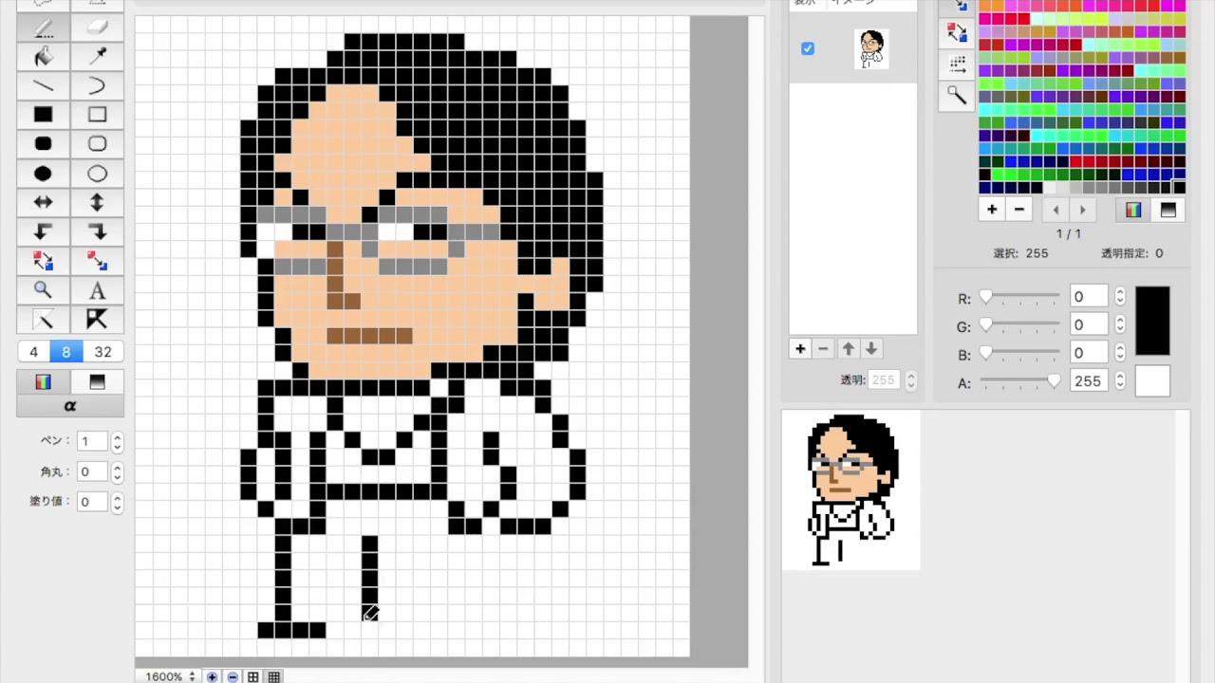Viewport: 1215px width, 683px height.
Task: Switch left toolbox to RGB color mode
Action: click(x=43, y=382)
